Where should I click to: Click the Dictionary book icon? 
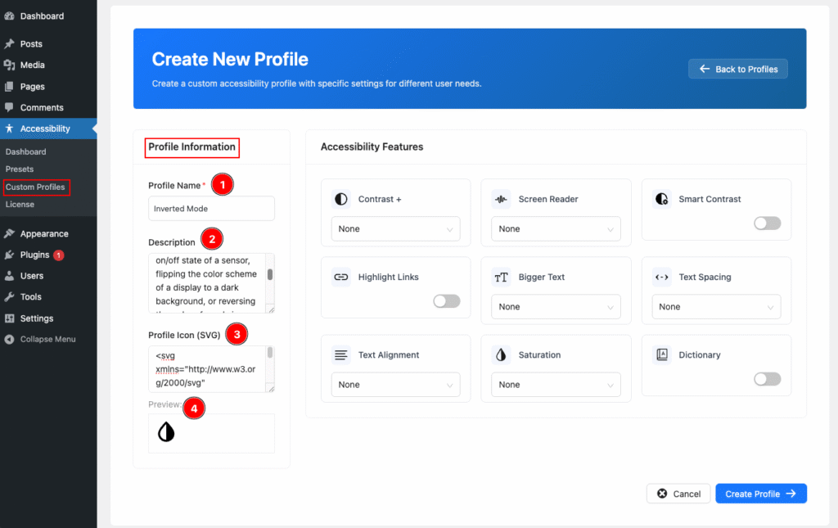click(x=662, y=354)
